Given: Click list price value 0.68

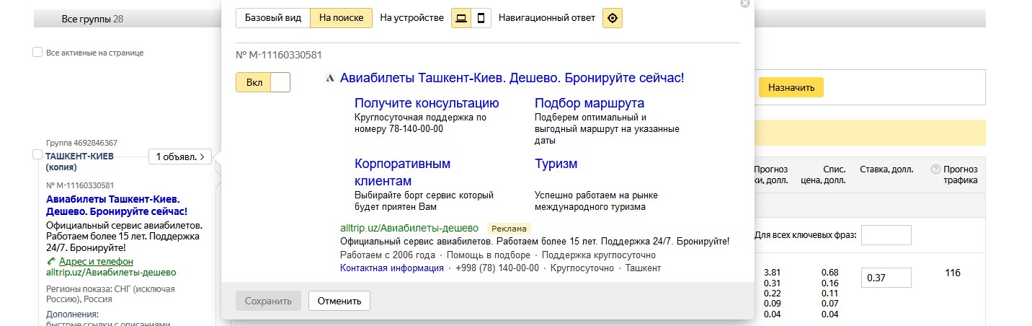Looking at the screenshot, I should tap(829, 273).
